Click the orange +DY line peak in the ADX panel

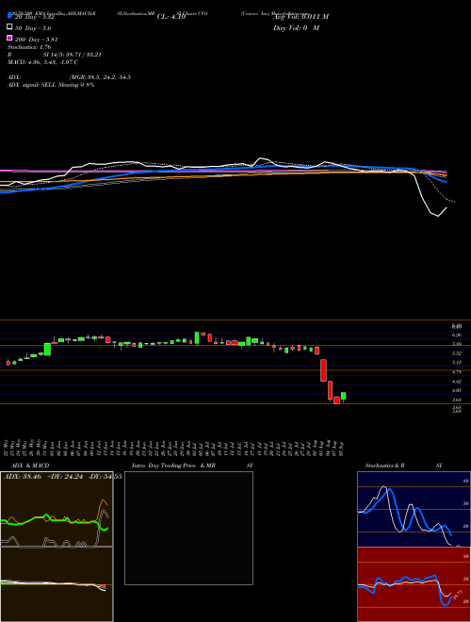pyautogui.click(x=103, y=500)
